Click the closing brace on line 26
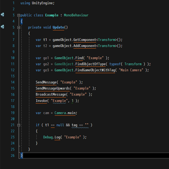Viewport: 169px width, 169px height. tap(22, 156)
